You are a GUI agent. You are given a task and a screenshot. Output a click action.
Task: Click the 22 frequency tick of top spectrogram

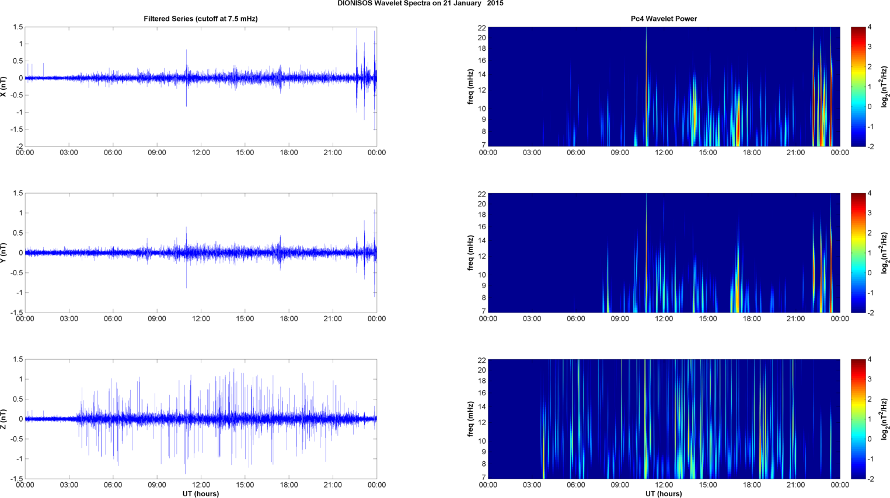481,28
